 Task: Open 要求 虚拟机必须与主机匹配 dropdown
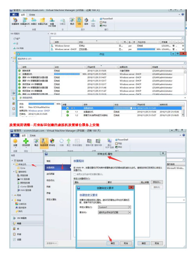[x=130, y=213]
